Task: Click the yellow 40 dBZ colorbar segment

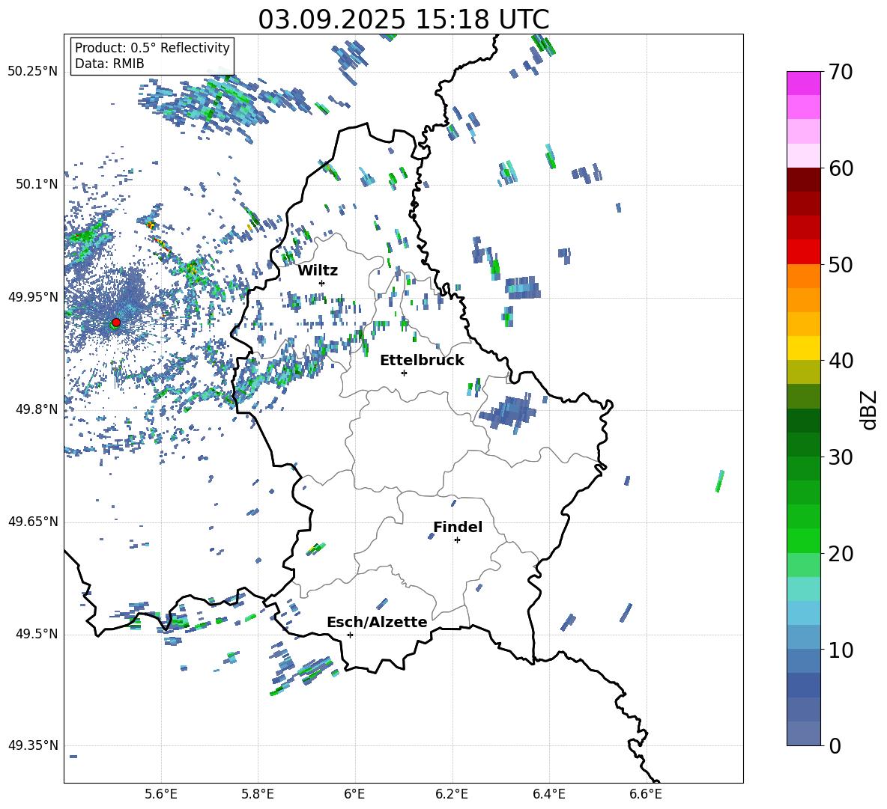Action: pyautogui.click(x=803, y=348)
